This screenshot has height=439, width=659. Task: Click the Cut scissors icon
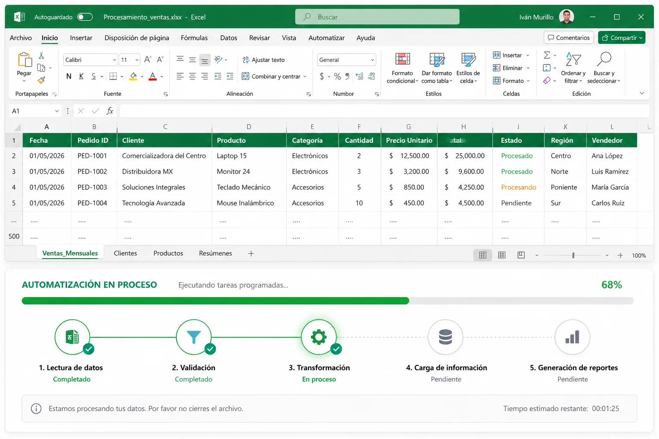point(42,56)
